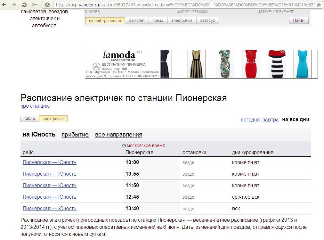
Task: Bookmark the page with the star icon
Action: tap(319, 5)
